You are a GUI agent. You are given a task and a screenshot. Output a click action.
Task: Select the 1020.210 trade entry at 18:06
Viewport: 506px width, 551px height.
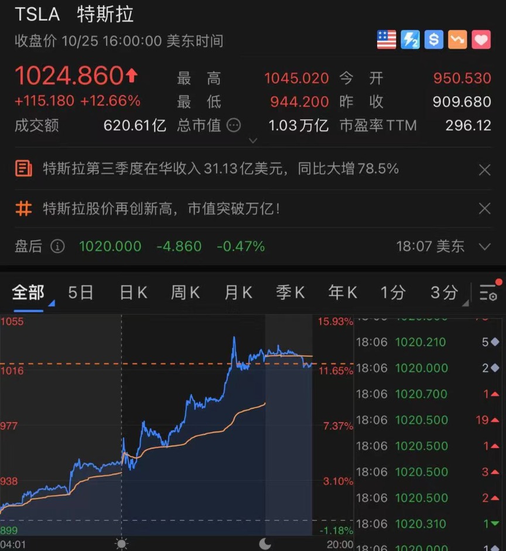(x=420, y=343)
